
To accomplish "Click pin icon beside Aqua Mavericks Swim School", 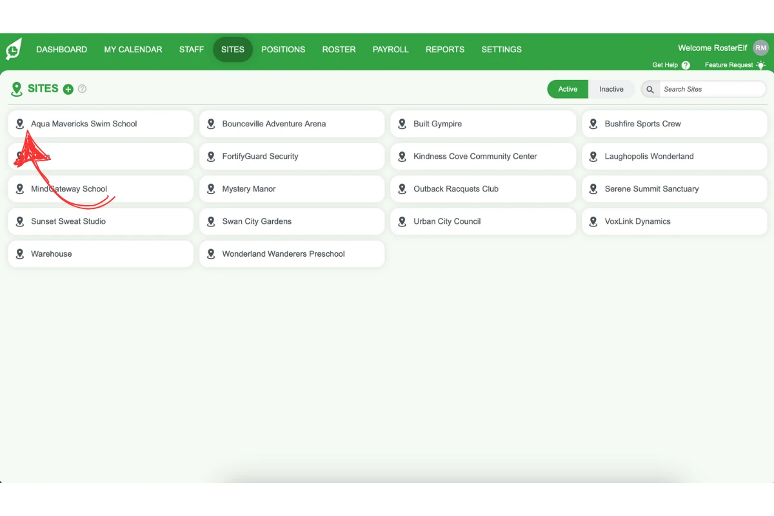I will (20, 124).
